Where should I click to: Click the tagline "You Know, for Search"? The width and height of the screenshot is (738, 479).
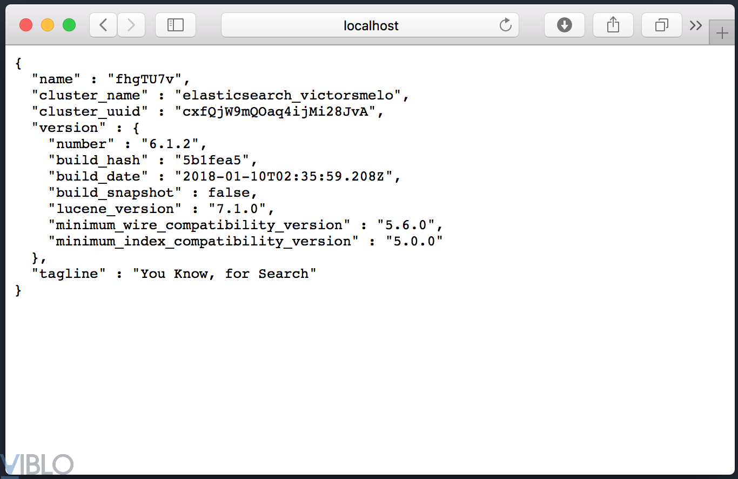click(224, 274)
